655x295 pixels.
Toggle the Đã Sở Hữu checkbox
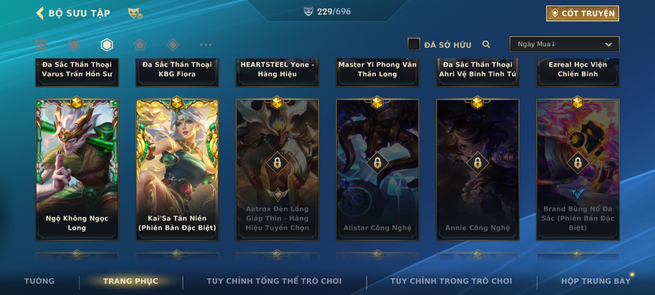[414, 44]
